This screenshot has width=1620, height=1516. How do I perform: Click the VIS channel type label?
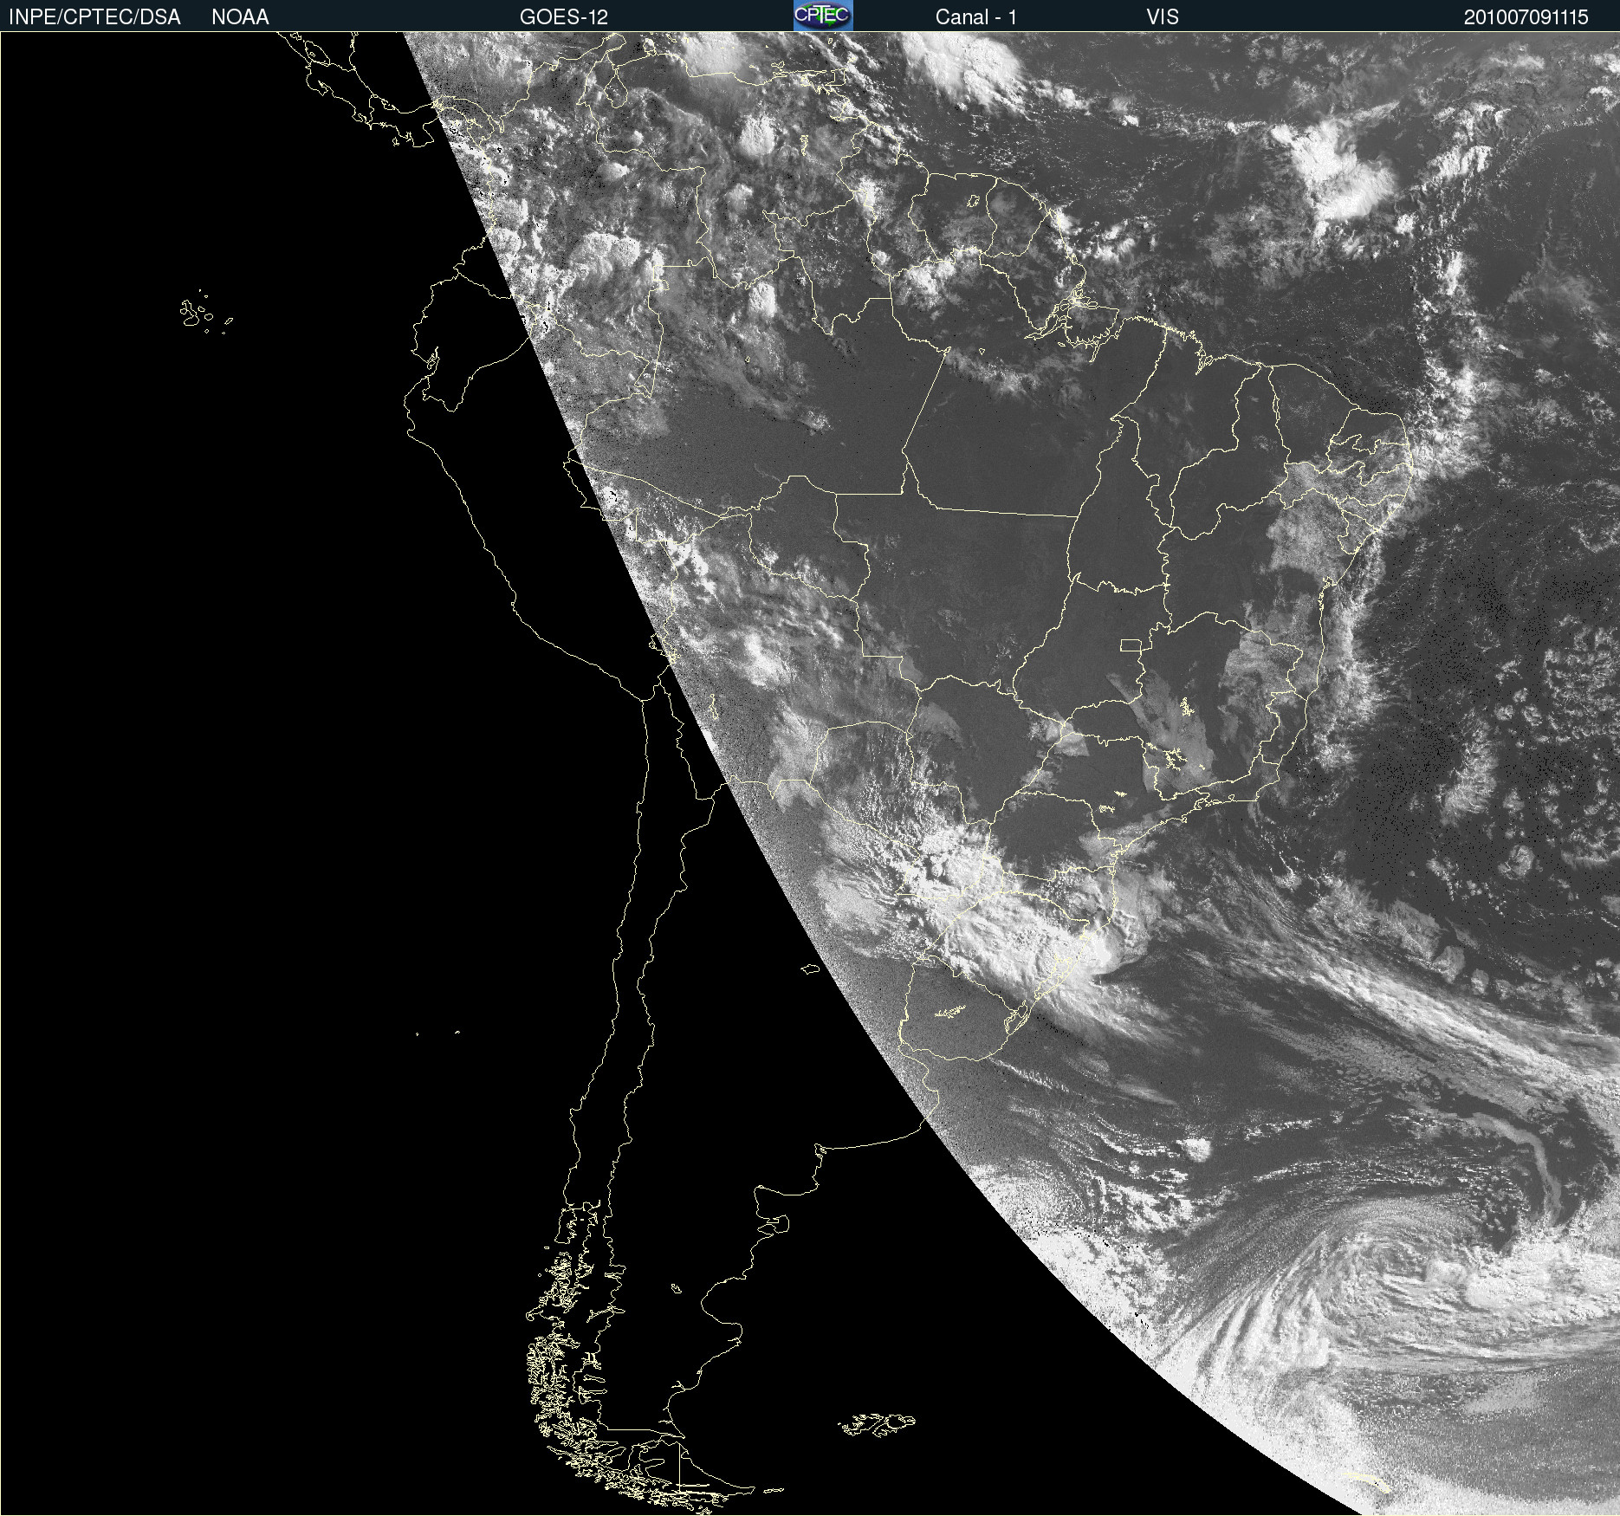1163,17
